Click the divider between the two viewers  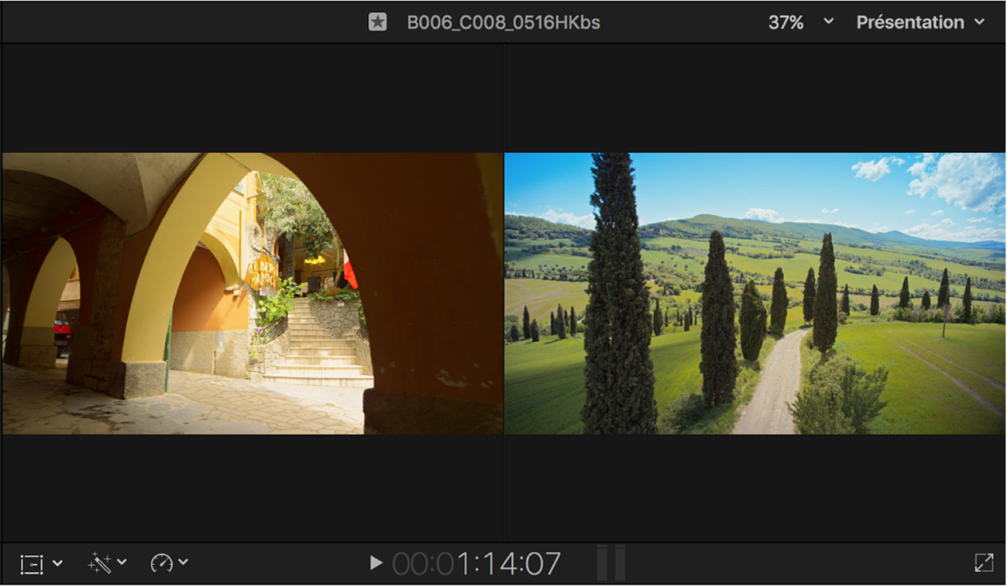503,294
